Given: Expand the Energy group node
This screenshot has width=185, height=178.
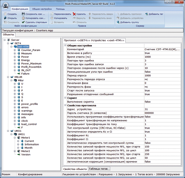Looking at the screenshot, I should (x=14, y=60).
